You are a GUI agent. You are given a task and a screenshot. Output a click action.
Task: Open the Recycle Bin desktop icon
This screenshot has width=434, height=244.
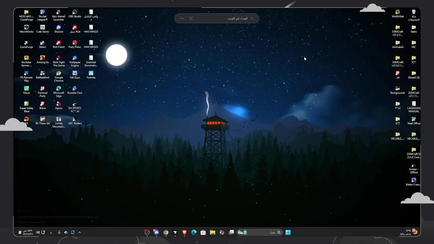coord(414,15)
